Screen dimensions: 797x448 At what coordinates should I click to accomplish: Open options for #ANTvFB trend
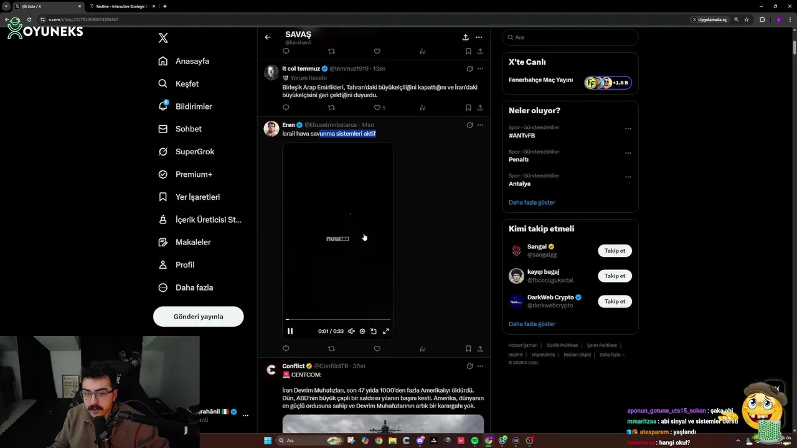(628, 129)
